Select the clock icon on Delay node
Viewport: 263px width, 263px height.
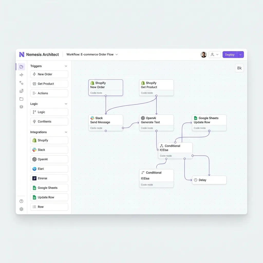[x=196, y=180]
